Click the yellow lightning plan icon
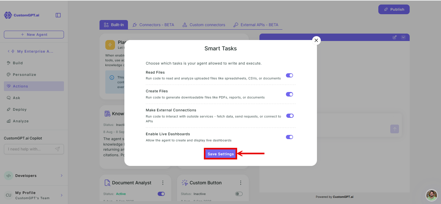The height and width of the screenshot is (204, 441). (110, 45)
